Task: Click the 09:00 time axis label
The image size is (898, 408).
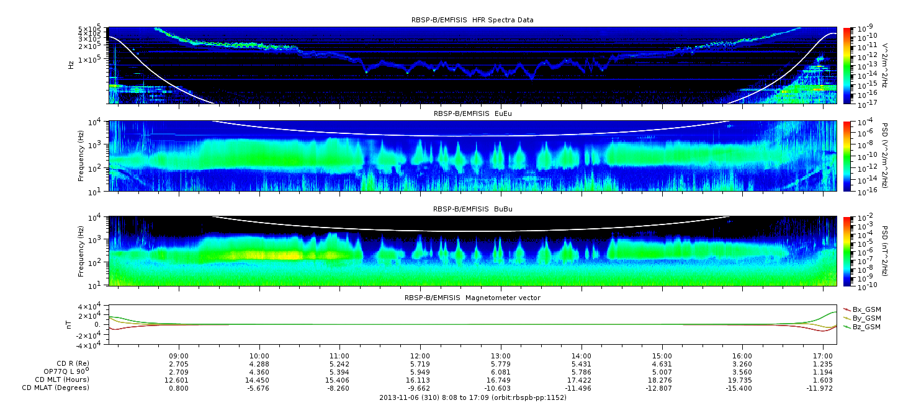Action: point(179,357)
